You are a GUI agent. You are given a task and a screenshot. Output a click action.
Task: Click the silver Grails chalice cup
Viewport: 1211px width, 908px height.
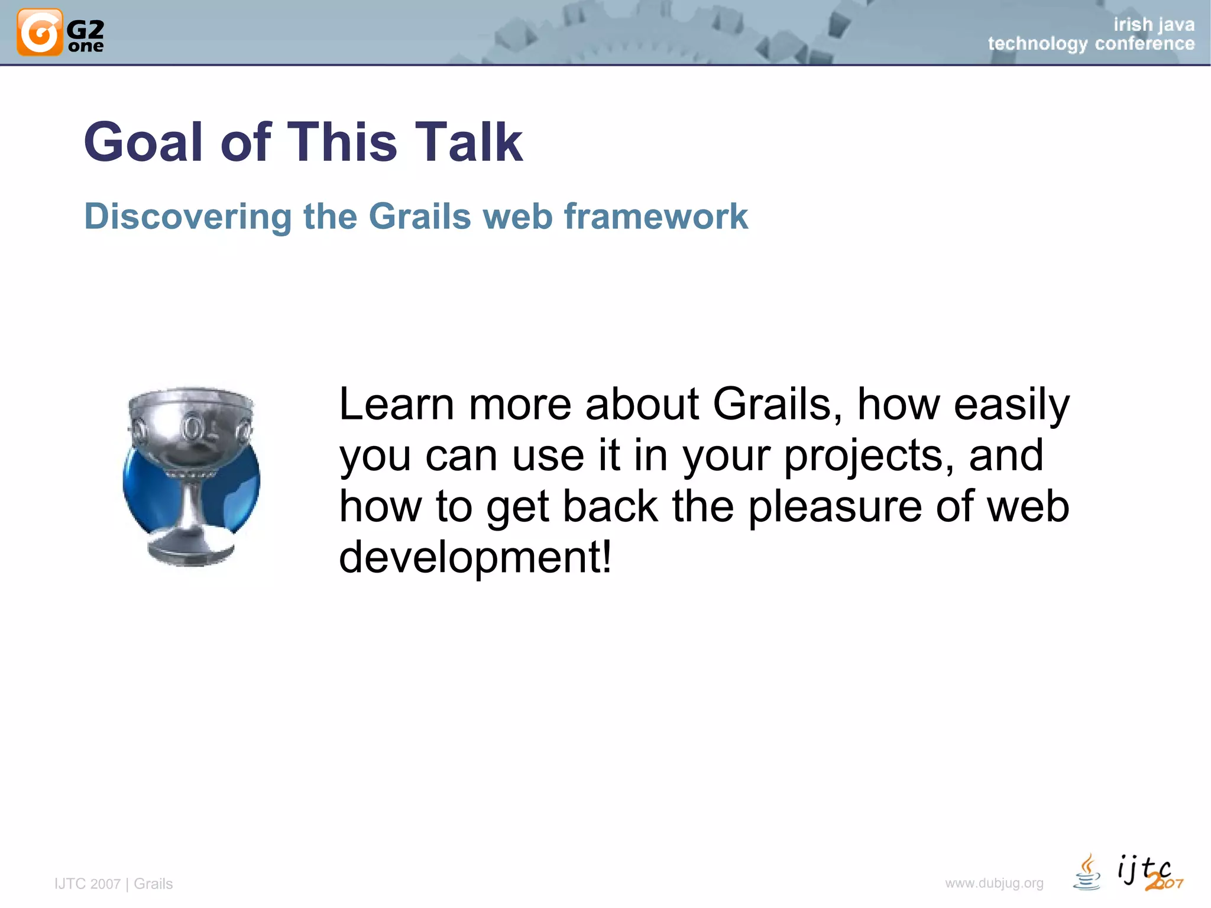tap(190, 429)
